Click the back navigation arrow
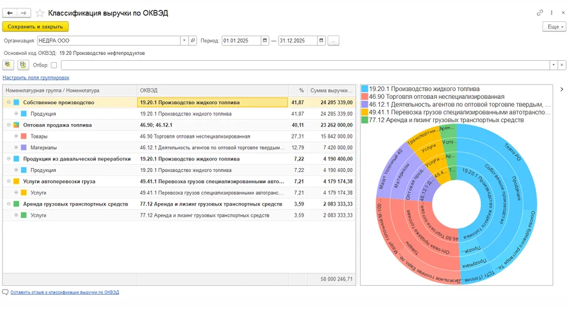Image resolution: width=569 pixels, height=309 pixels. point(10,13)
